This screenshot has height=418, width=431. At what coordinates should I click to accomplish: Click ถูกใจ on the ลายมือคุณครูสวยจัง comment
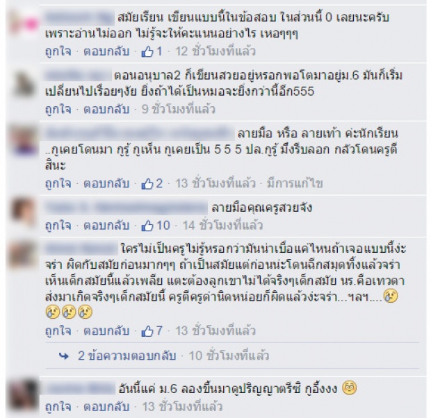[58, 226]
